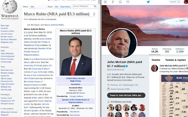Click the Wikipedia page vertical scrollbar
188x117 pixels.
point(99,58)
